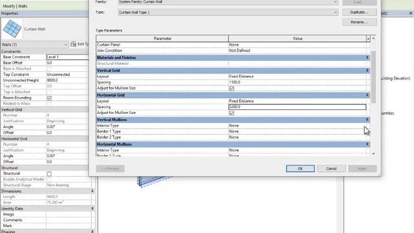
Task: Click the Comments field in Identity Data
Action: click(x=69, y=220)
